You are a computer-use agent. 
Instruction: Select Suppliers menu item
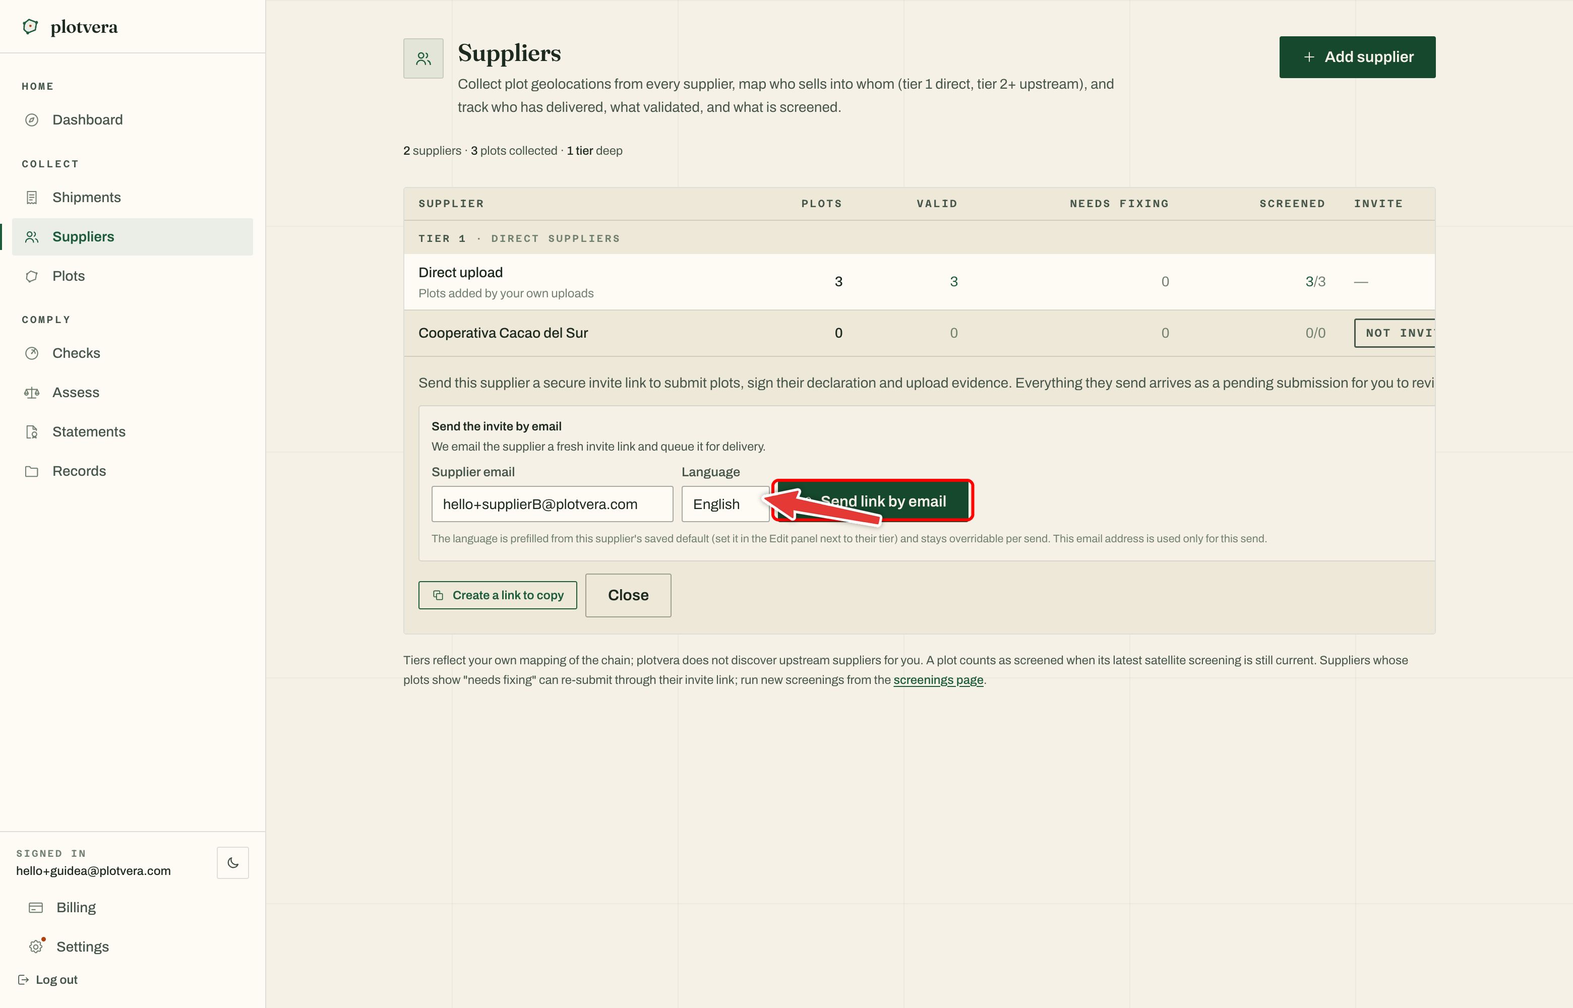coord(132,237)
